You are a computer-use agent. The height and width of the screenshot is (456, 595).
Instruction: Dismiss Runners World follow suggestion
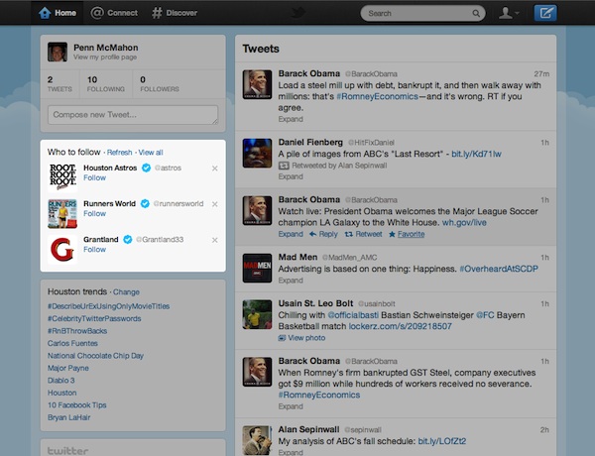(215, 204)
